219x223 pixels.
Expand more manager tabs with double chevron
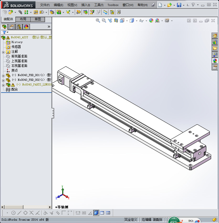coord(49,26)
